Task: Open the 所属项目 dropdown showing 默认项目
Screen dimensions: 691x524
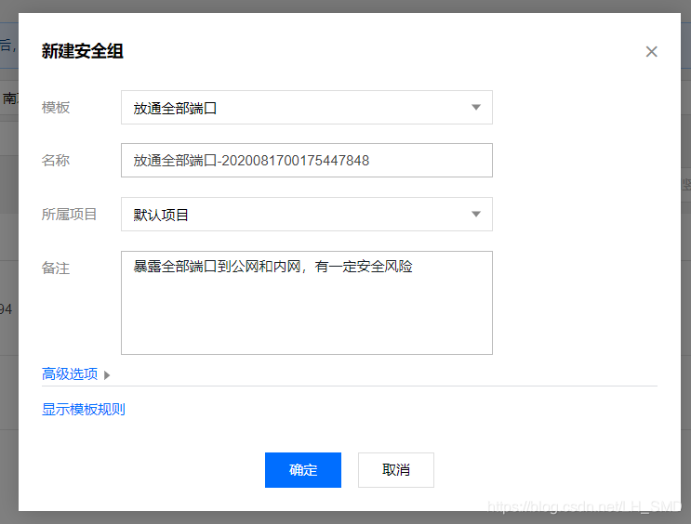Action: 307,215
